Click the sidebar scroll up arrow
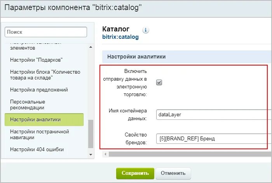This screenshot has height=183, width=272. [91, 47]
